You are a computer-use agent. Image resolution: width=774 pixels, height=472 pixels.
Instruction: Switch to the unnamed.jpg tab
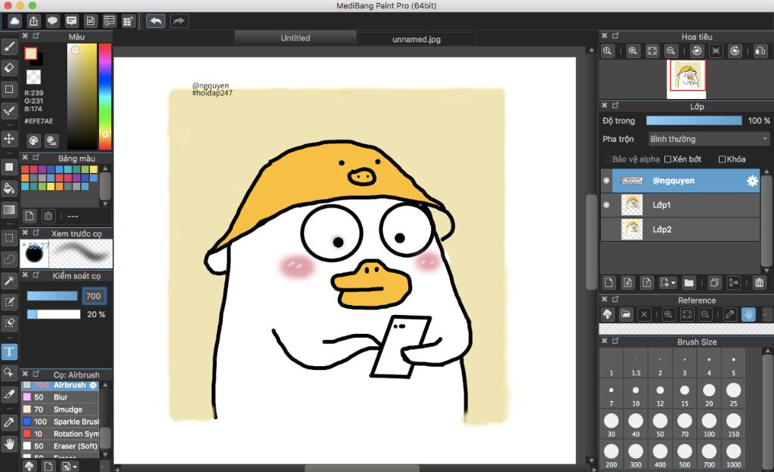(x=416, y=39)
